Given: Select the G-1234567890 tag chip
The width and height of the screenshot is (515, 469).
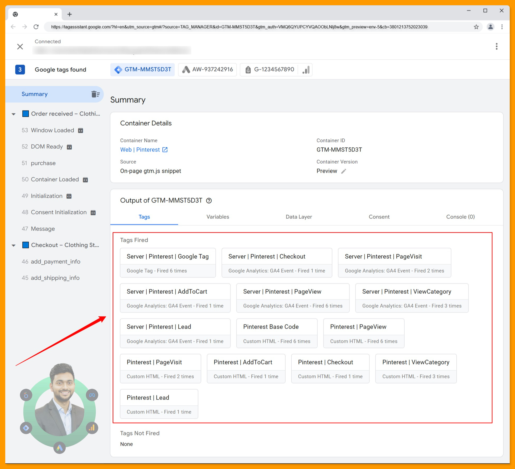Looking at the screenshot, I should (269, 70).
